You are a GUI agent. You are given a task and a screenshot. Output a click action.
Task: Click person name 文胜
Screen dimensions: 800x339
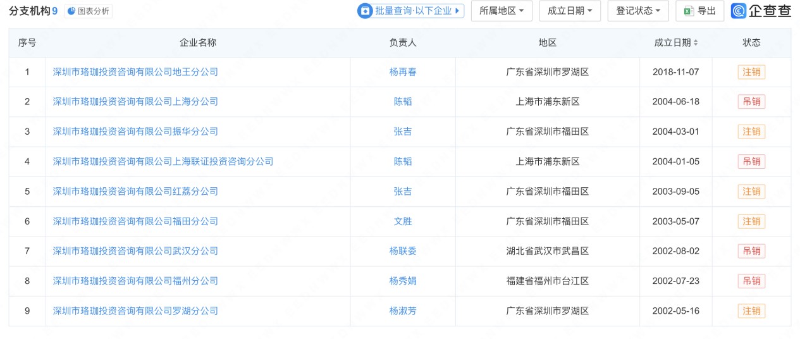(403, 221)
